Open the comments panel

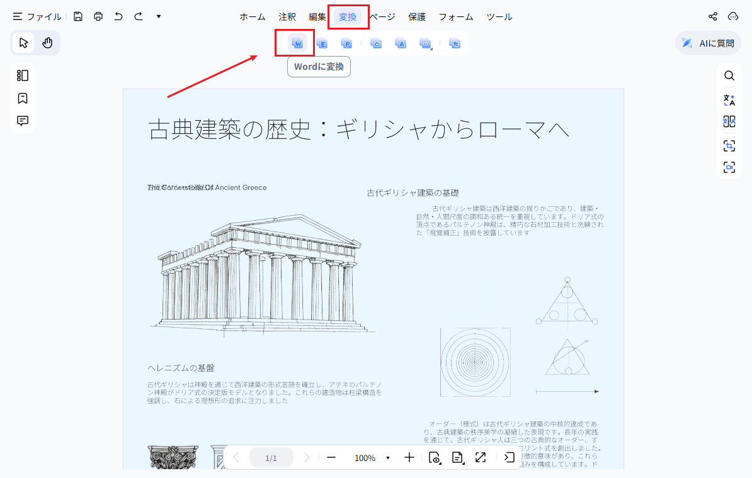point(23,121)
